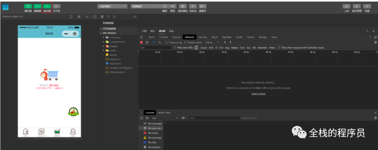Toggle the debugger (调试器) panel button
This screenshot has height=150, width=378.
(x=47, y=6)
